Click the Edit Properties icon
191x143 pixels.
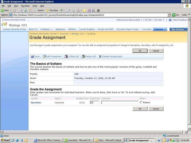coord(44,56)
